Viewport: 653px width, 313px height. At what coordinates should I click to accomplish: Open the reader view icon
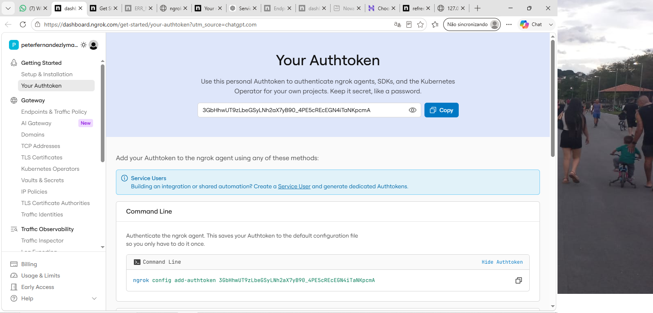tap(409, 24)
